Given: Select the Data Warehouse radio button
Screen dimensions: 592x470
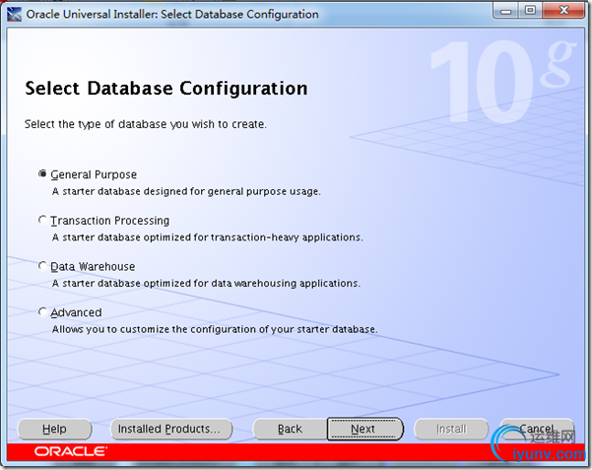Looking at the screenshot, I should point(43,266).
